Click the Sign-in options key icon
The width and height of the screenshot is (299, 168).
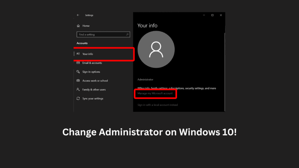(78, 72)
